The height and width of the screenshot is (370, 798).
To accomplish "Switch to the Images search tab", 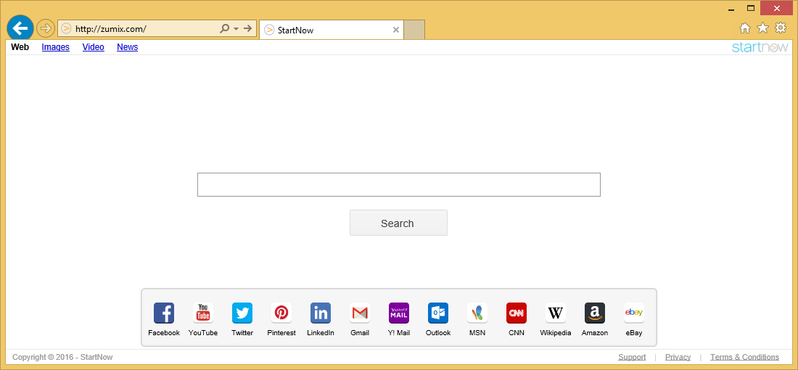I will [56, 47].
